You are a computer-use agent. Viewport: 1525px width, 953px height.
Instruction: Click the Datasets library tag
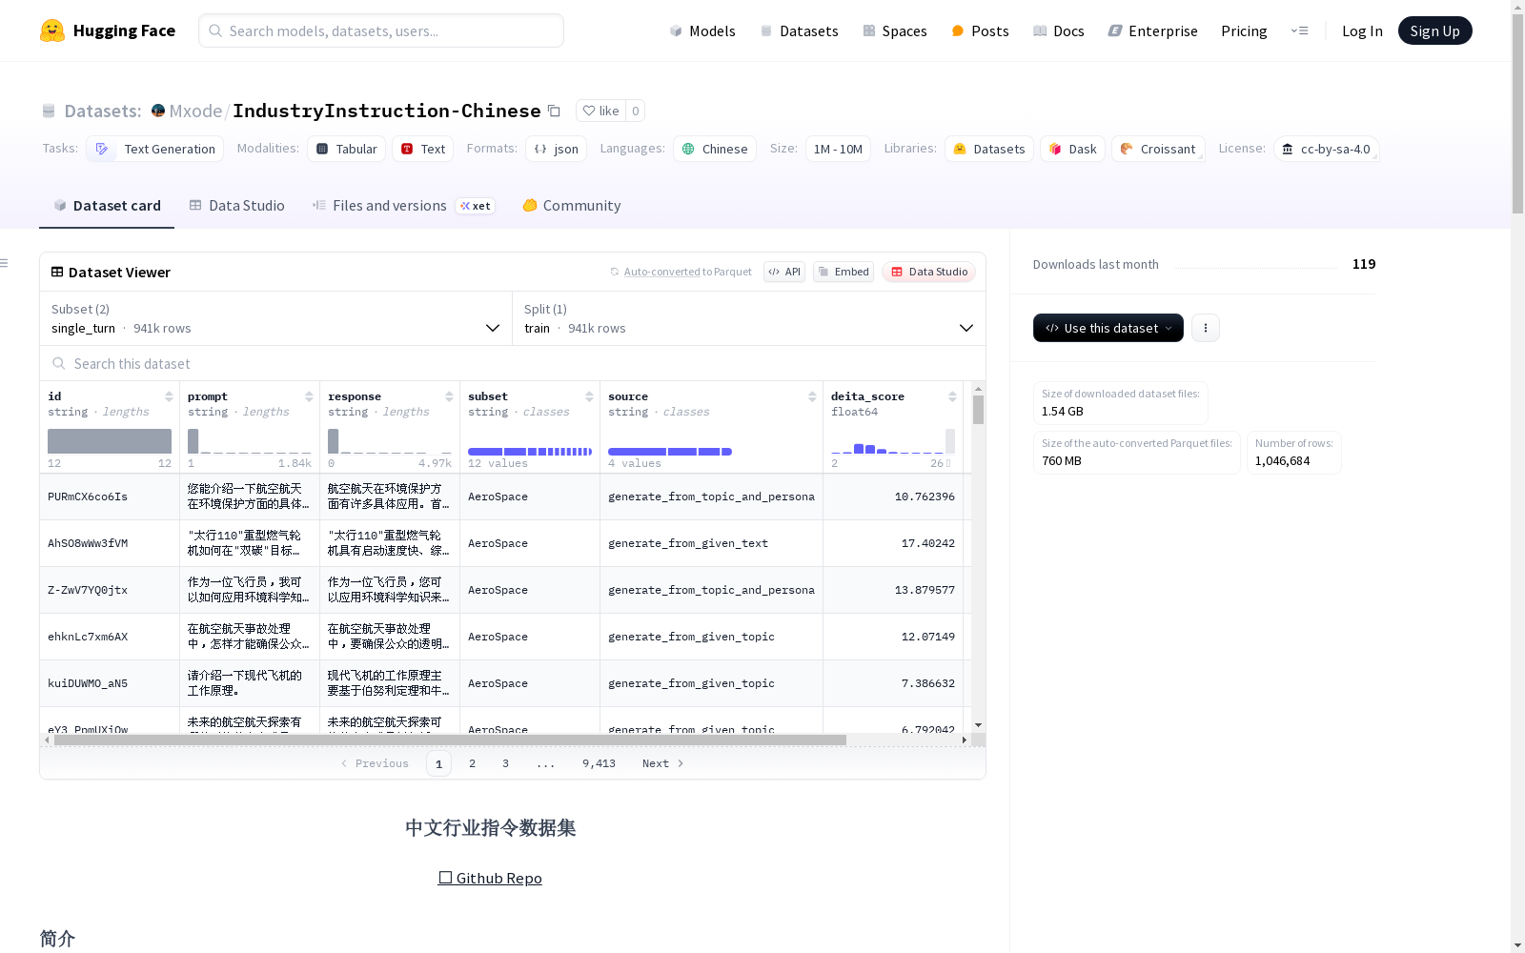[989, 149]
